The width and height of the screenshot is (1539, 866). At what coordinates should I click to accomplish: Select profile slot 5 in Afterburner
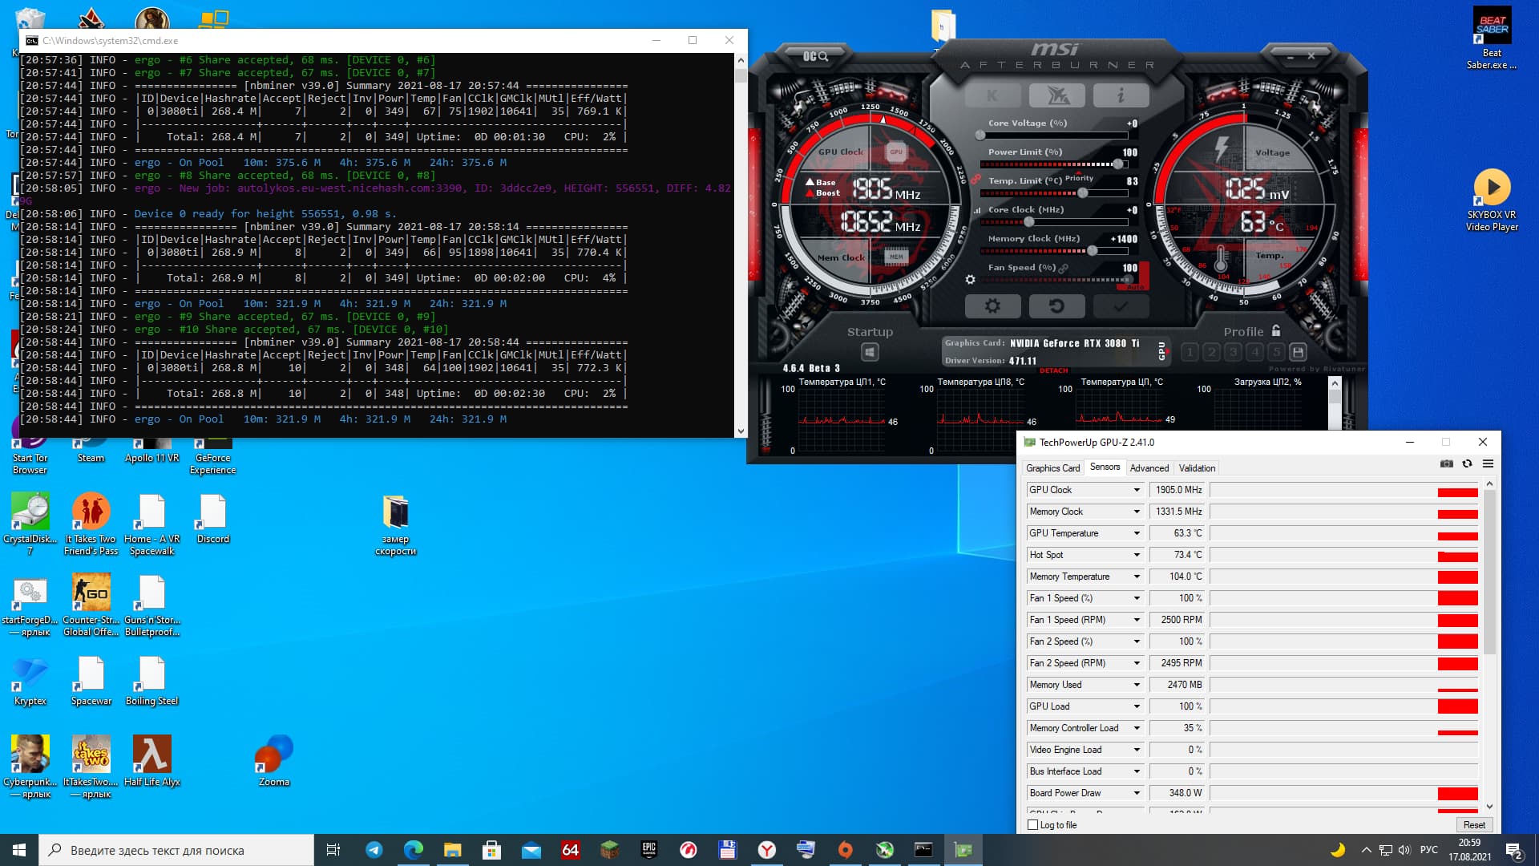(1277, 352)
